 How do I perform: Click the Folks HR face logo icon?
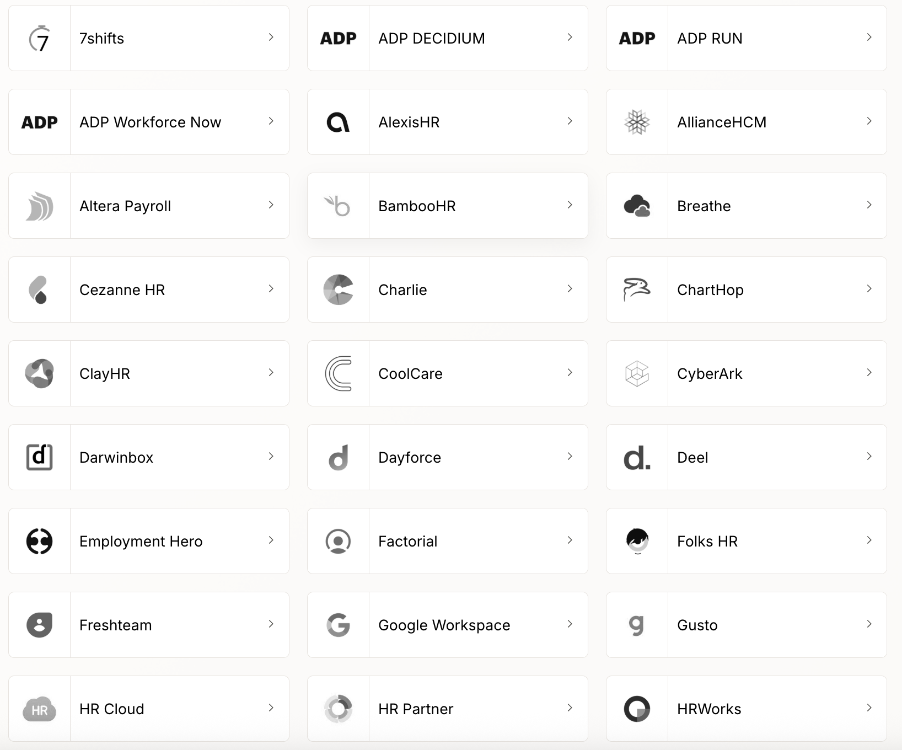coord(637,541)
